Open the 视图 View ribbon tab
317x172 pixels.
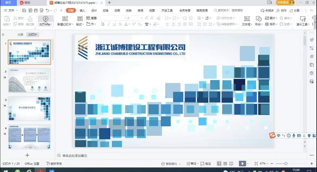pyautogui.click(x=152, y=11)
